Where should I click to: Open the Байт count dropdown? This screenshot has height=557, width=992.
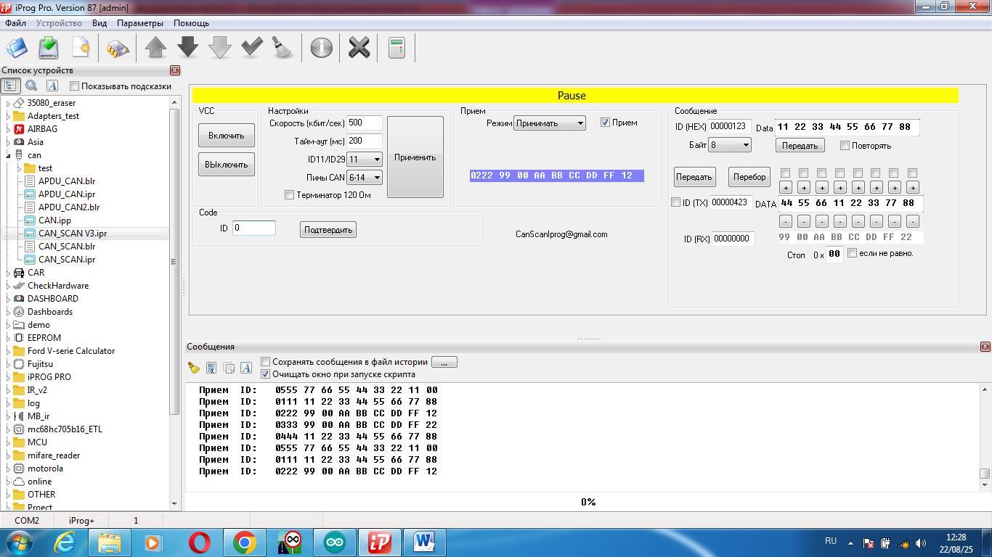[x=730, y=145]
